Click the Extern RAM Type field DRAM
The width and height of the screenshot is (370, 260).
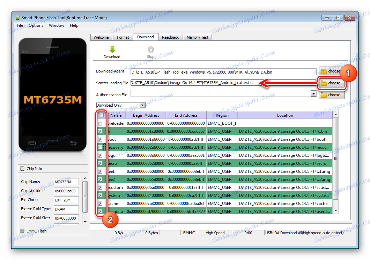[x=66, y=209]
